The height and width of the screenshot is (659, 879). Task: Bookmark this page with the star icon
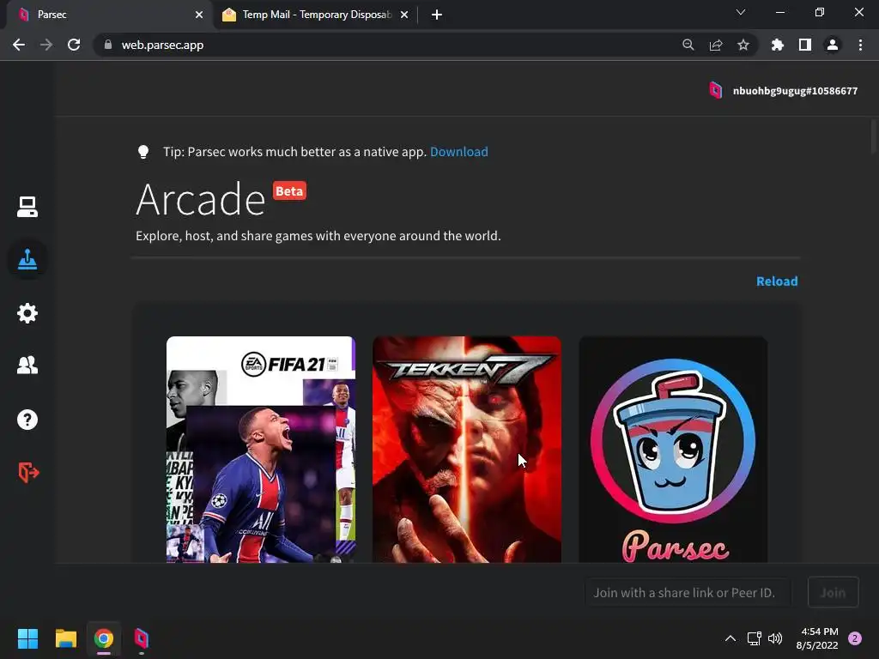[743, 45]
